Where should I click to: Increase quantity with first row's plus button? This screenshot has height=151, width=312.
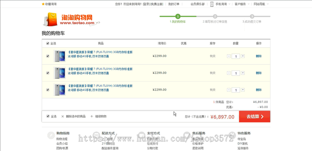coord(243,56)
